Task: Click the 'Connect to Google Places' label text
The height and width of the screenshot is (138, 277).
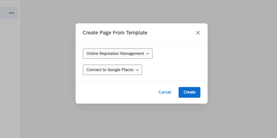Action: 110,70
